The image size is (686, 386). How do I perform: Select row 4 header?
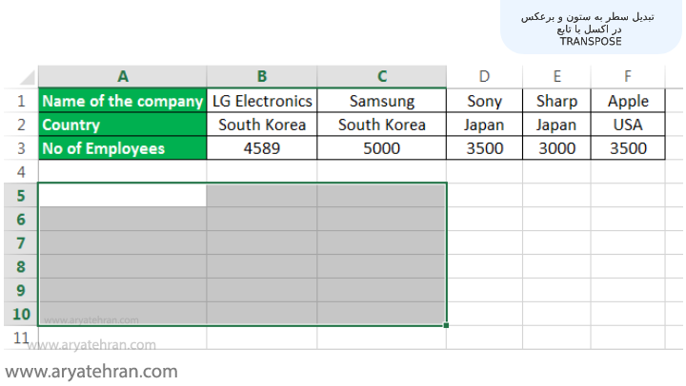coord(19,171)
